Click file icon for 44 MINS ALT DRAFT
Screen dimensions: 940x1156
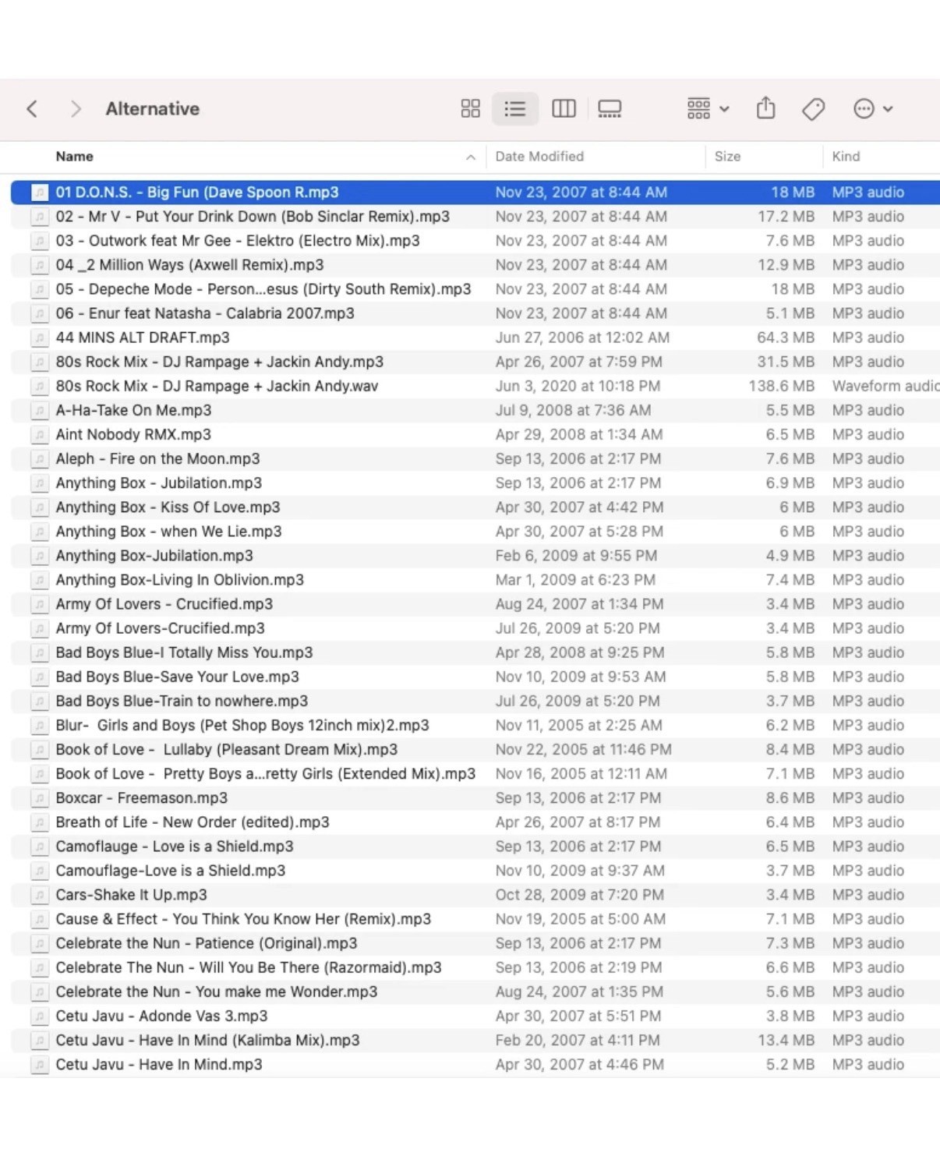click(x=39, y=338)
